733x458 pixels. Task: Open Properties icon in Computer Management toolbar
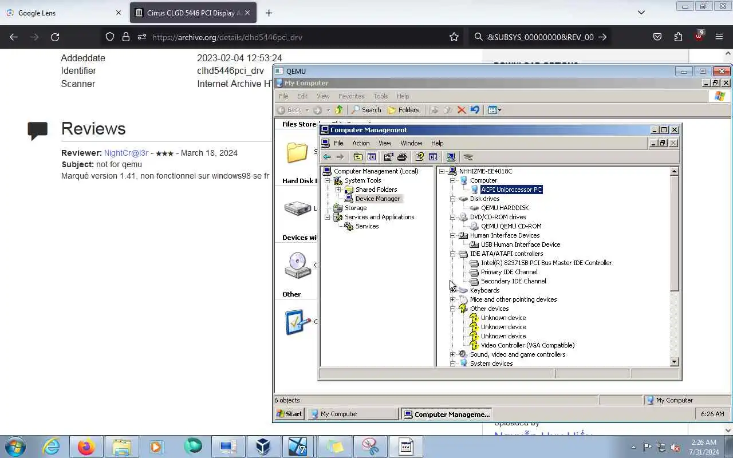(389, 157)
